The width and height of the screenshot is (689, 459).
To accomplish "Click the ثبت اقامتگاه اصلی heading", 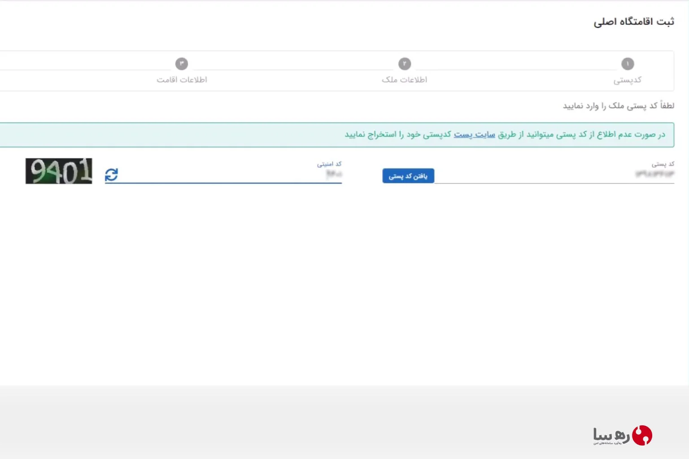I will click(634, 22).
